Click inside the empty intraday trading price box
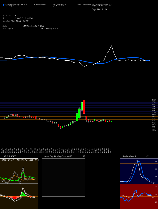Viewport: 158px width, 209px height. coord(63,177)
